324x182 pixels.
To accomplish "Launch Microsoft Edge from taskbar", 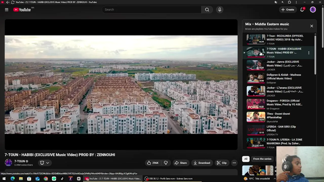I will 13,179.
